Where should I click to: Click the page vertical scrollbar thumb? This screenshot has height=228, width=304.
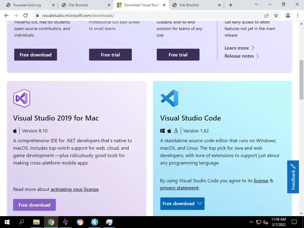pos(301,80)
